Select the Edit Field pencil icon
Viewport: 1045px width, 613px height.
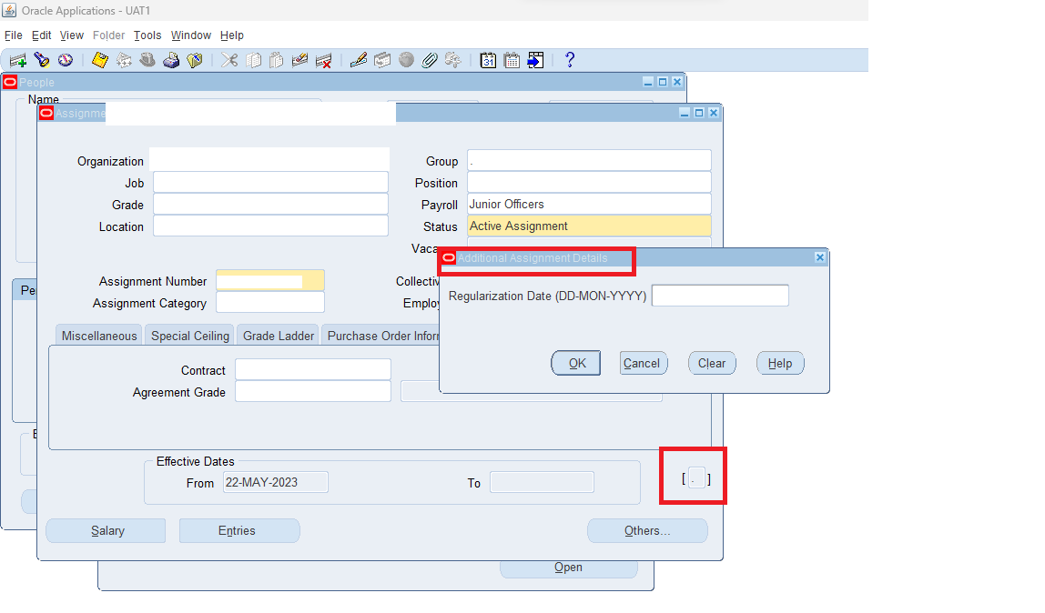click(x=357, y=60)
